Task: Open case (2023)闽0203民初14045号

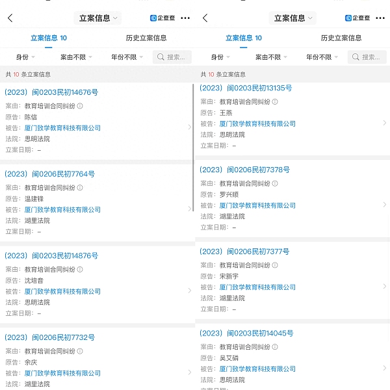Action: point(246,333)
